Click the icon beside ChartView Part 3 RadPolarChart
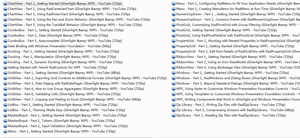Screen dimensions: 300x138 (5, 14)
